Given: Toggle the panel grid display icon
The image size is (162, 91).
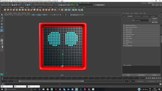Looking at the screenshot, I should tap(19, 15).
